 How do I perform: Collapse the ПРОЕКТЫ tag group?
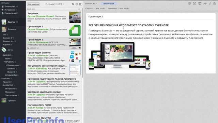tap(4, 62)
